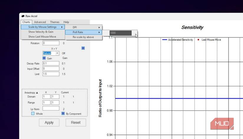Expand arrow next to Scale by Mouse Settings
Screen dimensions: 243x139
click(x=62, y=27)
